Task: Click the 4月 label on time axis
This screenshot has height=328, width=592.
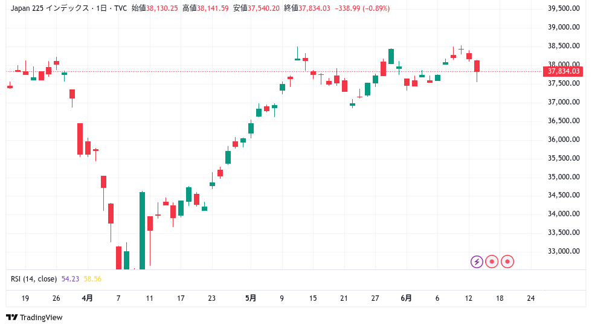Action: click(87, 298)
